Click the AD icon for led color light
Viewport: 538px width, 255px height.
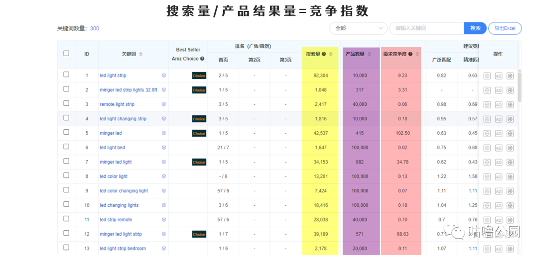[x=499, y=176]
